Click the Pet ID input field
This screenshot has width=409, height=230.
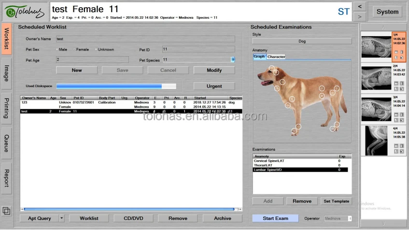coord(198,49)
